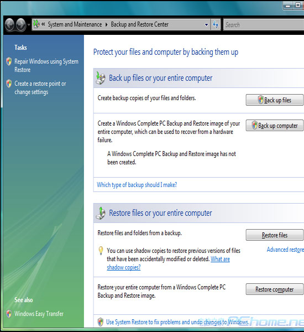The height and width of the screenshot is (332, 304).
Task: Click the Forward navigation arrow button
Action: coord(21,25)
